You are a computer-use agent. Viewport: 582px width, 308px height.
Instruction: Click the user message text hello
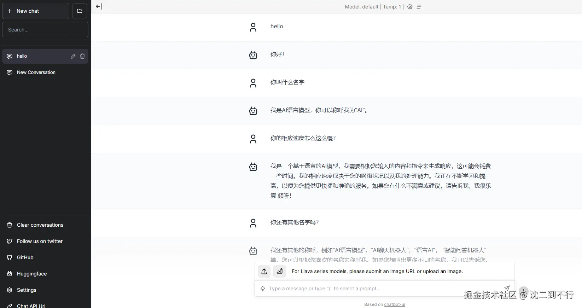coord(277,26)
